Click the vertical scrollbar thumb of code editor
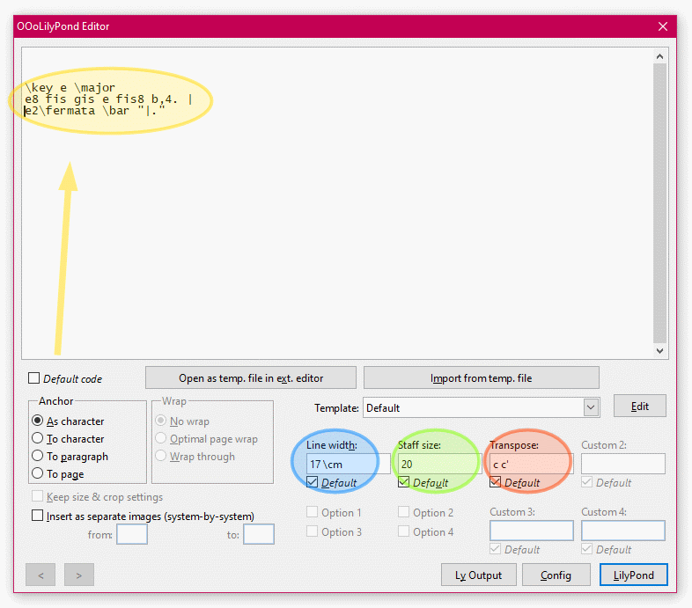 point(659,203)
